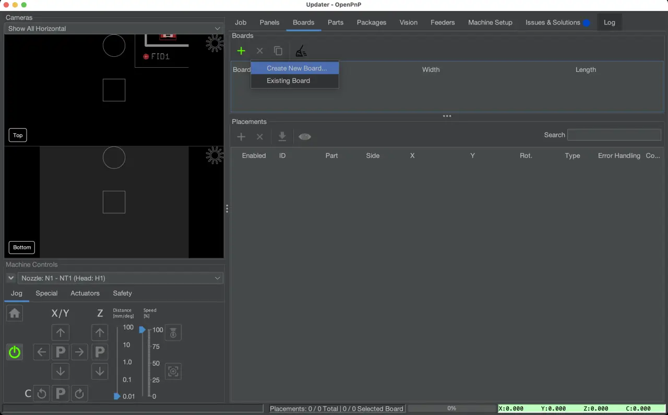Choose Create New Board from popup menu
This screenshot has height=415, width=668.
coord(296,68)
